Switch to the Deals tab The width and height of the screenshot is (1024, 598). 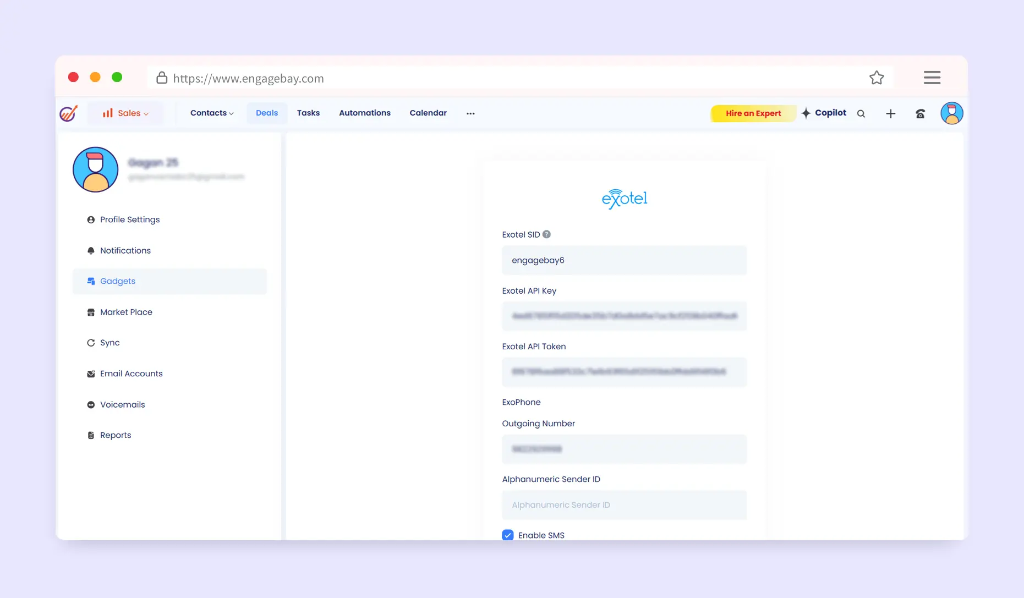267,113
